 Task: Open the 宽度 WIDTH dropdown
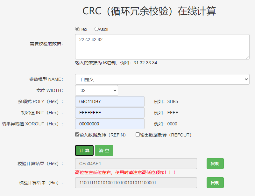click(x=96, y=90)
